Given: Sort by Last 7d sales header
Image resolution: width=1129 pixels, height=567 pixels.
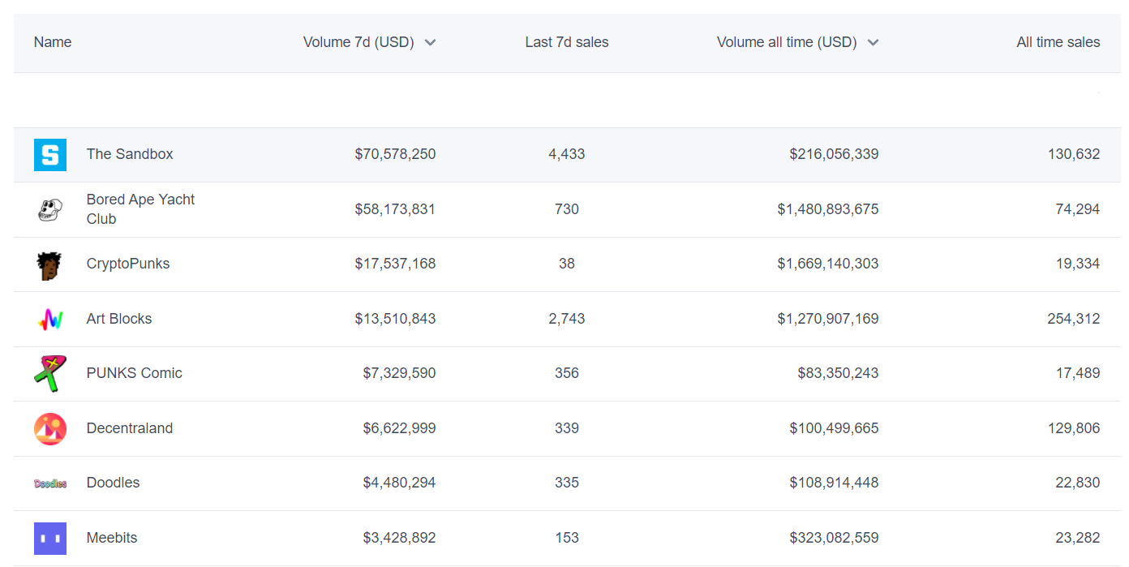Looking at the screenshot, I should click(566, 42).
